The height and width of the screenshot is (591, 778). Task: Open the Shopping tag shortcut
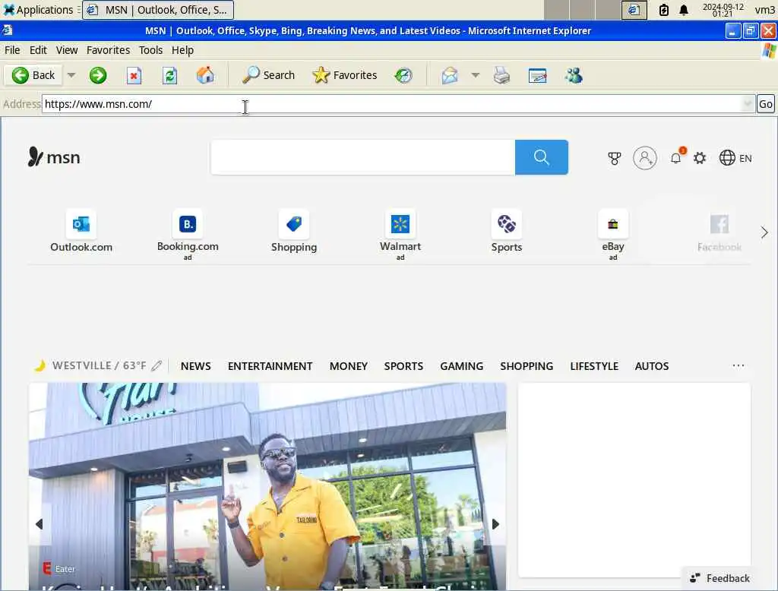tap(294, 232)
